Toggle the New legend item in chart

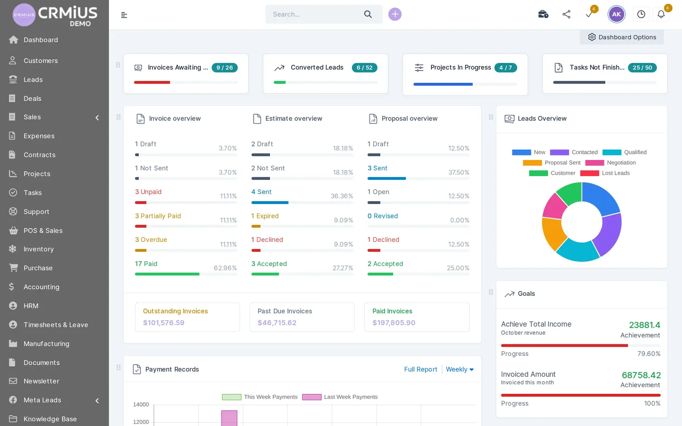coord(529,152)
